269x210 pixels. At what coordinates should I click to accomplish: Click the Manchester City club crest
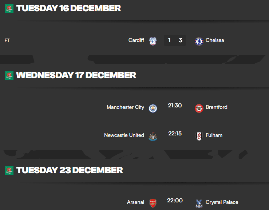pyautogui.click(x=153, y=108)
